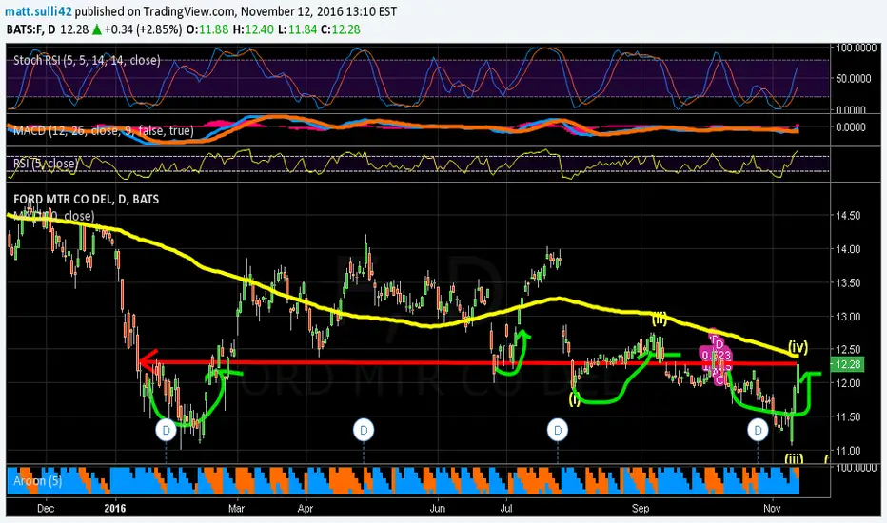Screen dimensions: 887x523
Task: Click the 11.00 price axis label
Action: point(848,451)
